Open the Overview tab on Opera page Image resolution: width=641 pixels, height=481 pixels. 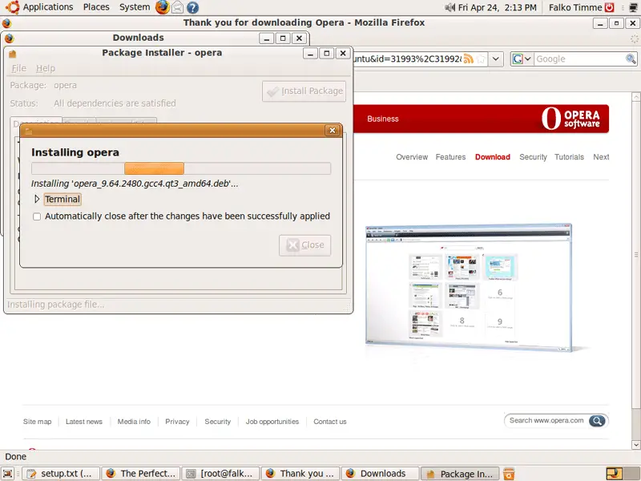(412, 157)
